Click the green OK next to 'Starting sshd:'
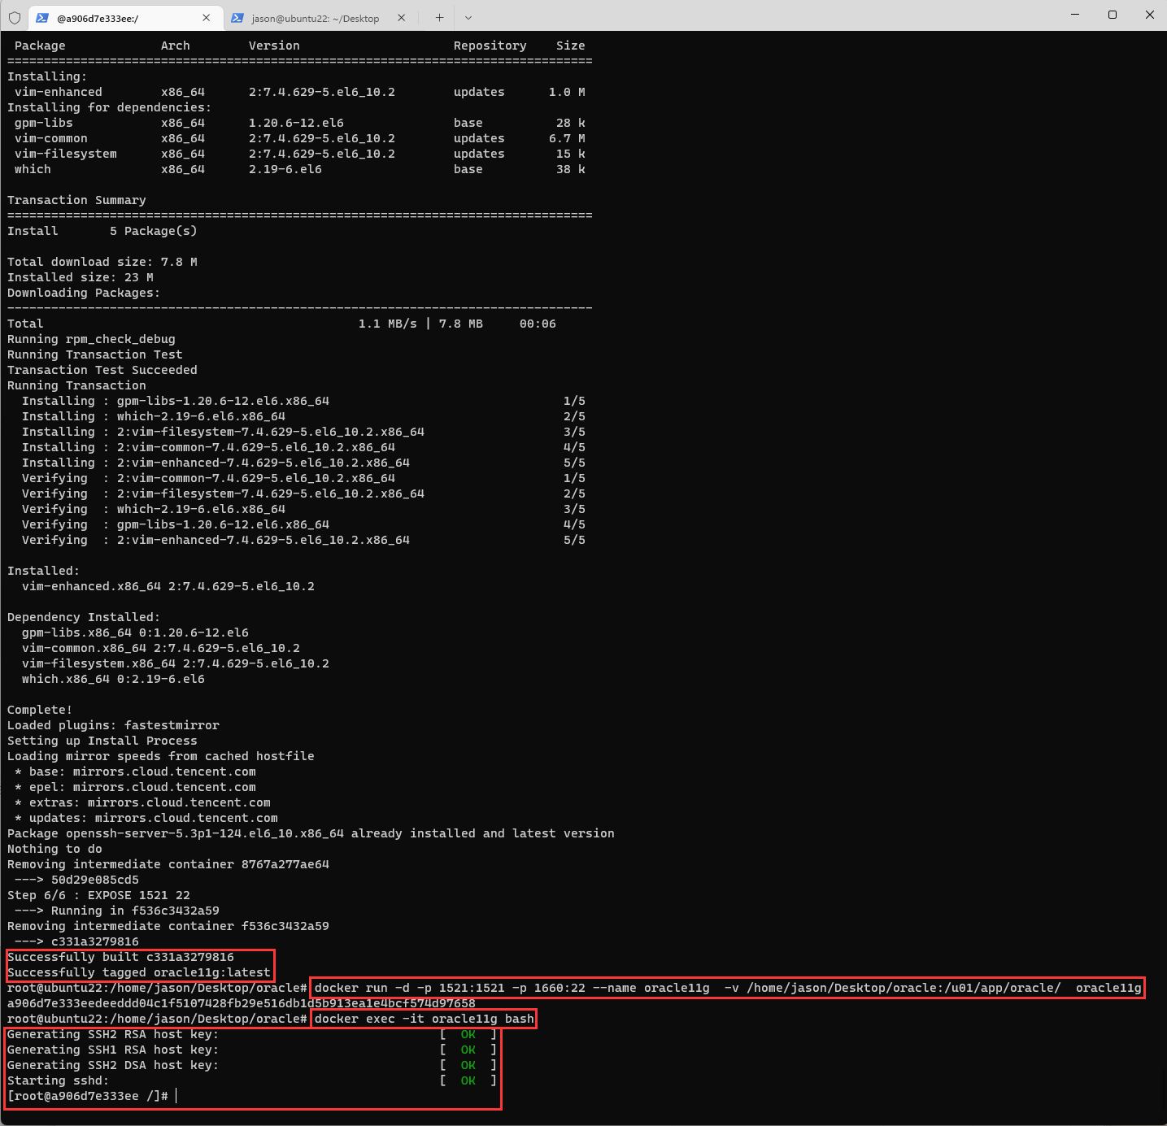Screen dimensions: 1167x1126 pyautogui.click(x=468, y=1080)
